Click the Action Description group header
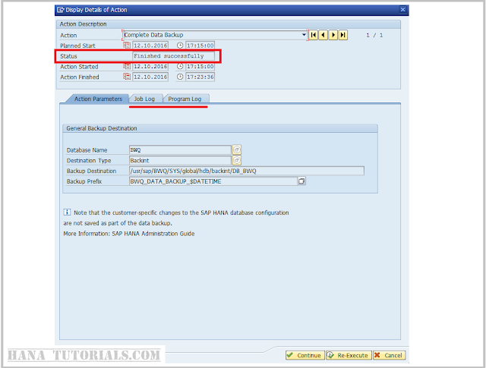Screen dimensions: 486x368 228,24
